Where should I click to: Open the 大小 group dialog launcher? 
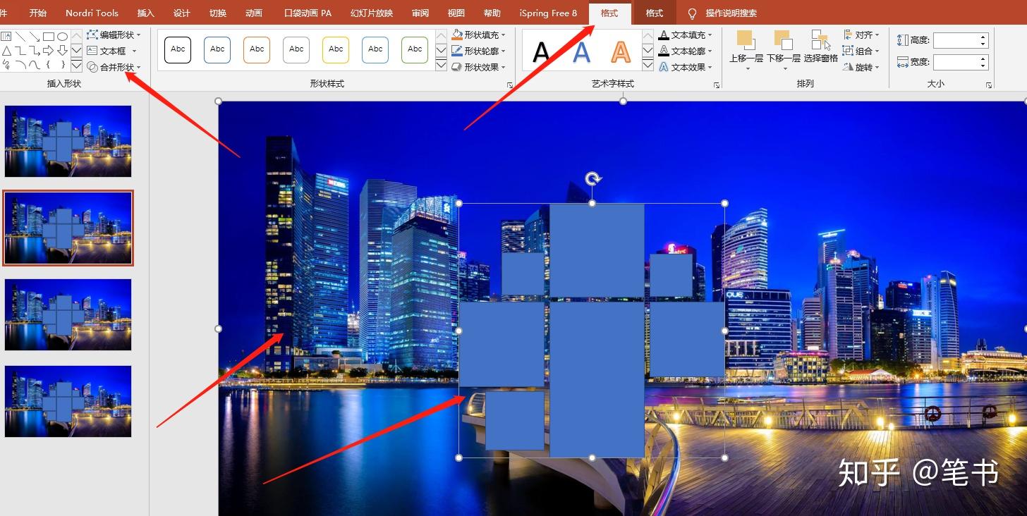point(989,85)
